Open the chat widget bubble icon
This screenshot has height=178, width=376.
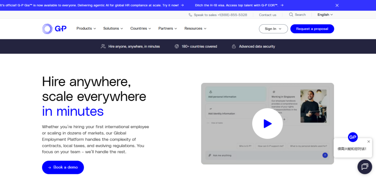365,167
